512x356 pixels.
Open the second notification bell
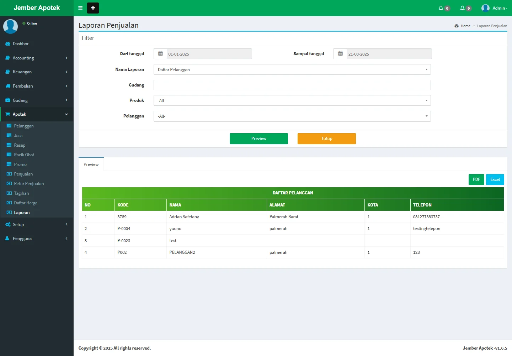[x=463, y=8]
